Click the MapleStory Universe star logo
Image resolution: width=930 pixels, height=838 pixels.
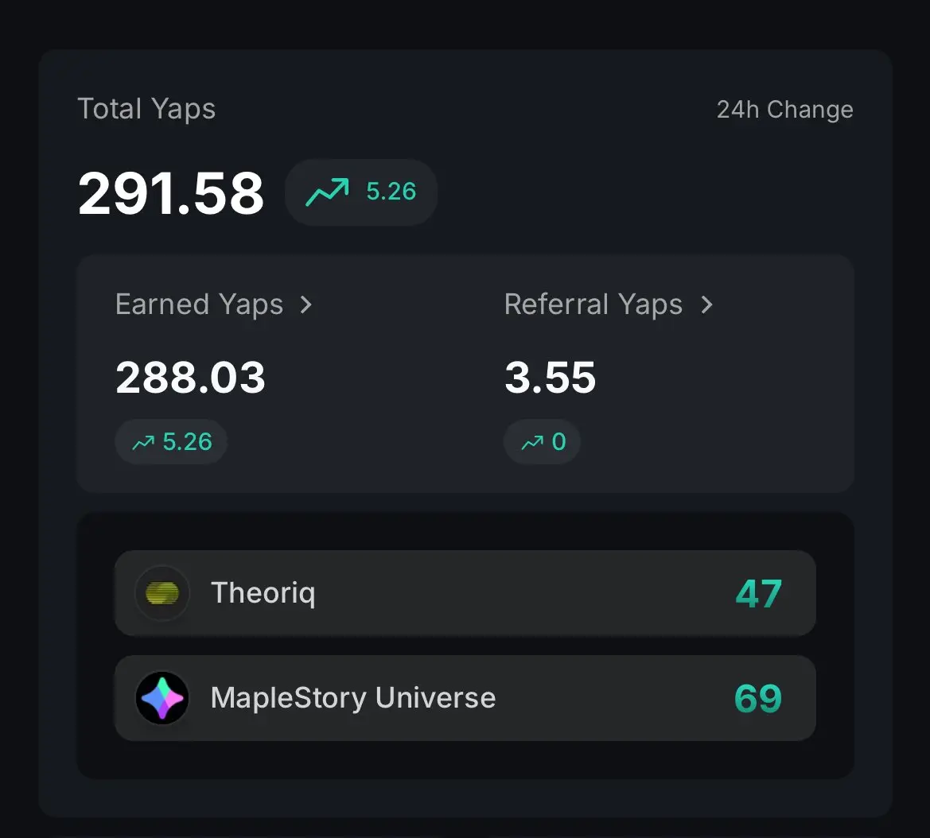coord(162,697)
